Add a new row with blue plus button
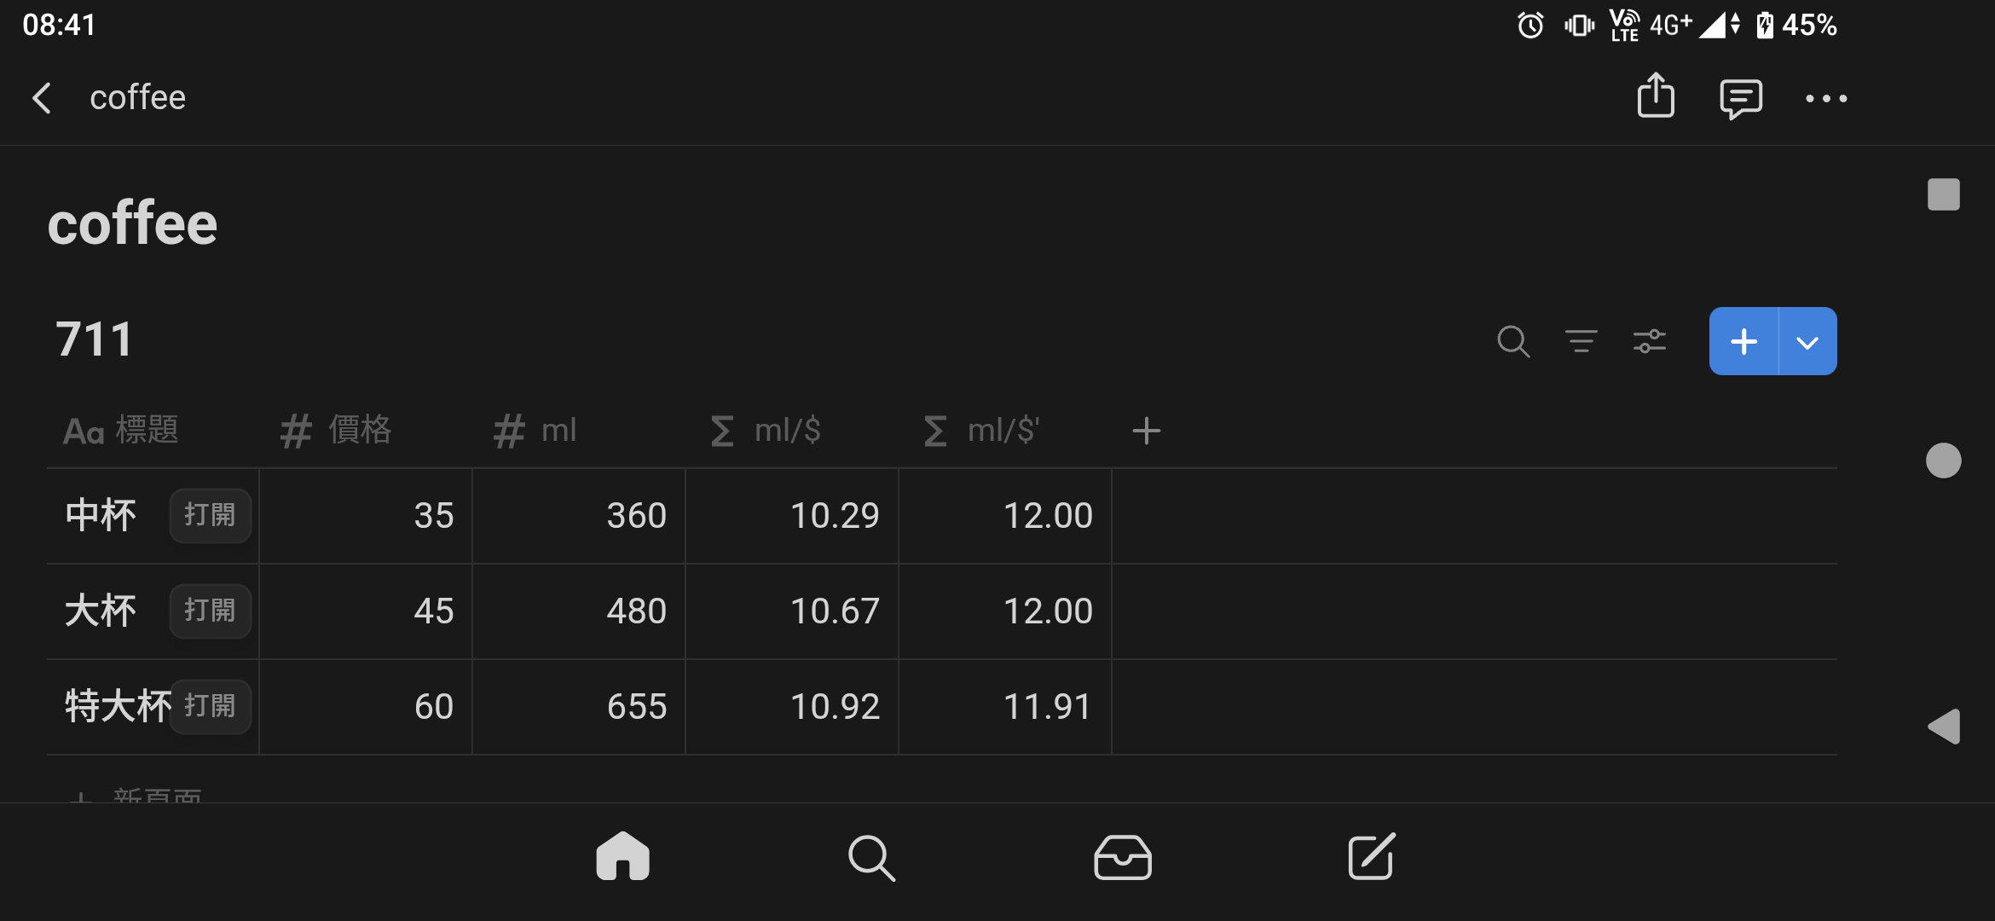The width and height of the screenshot is (1995, 921). (x=1743, y=341)
